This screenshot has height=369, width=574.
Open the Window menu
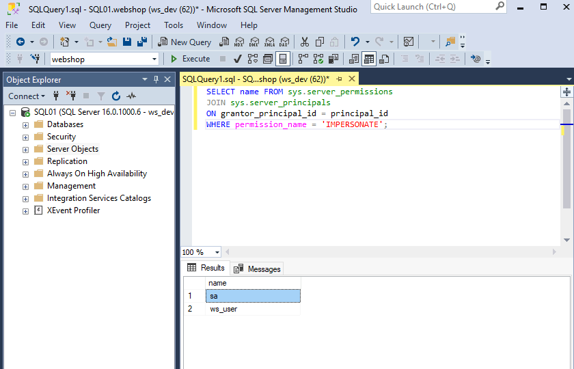(x=212, y=25)
